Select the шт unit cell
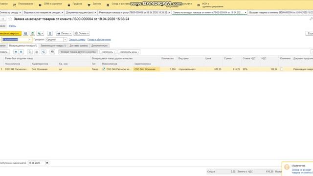This screenshot has width=313, height=176. point(74,69)
